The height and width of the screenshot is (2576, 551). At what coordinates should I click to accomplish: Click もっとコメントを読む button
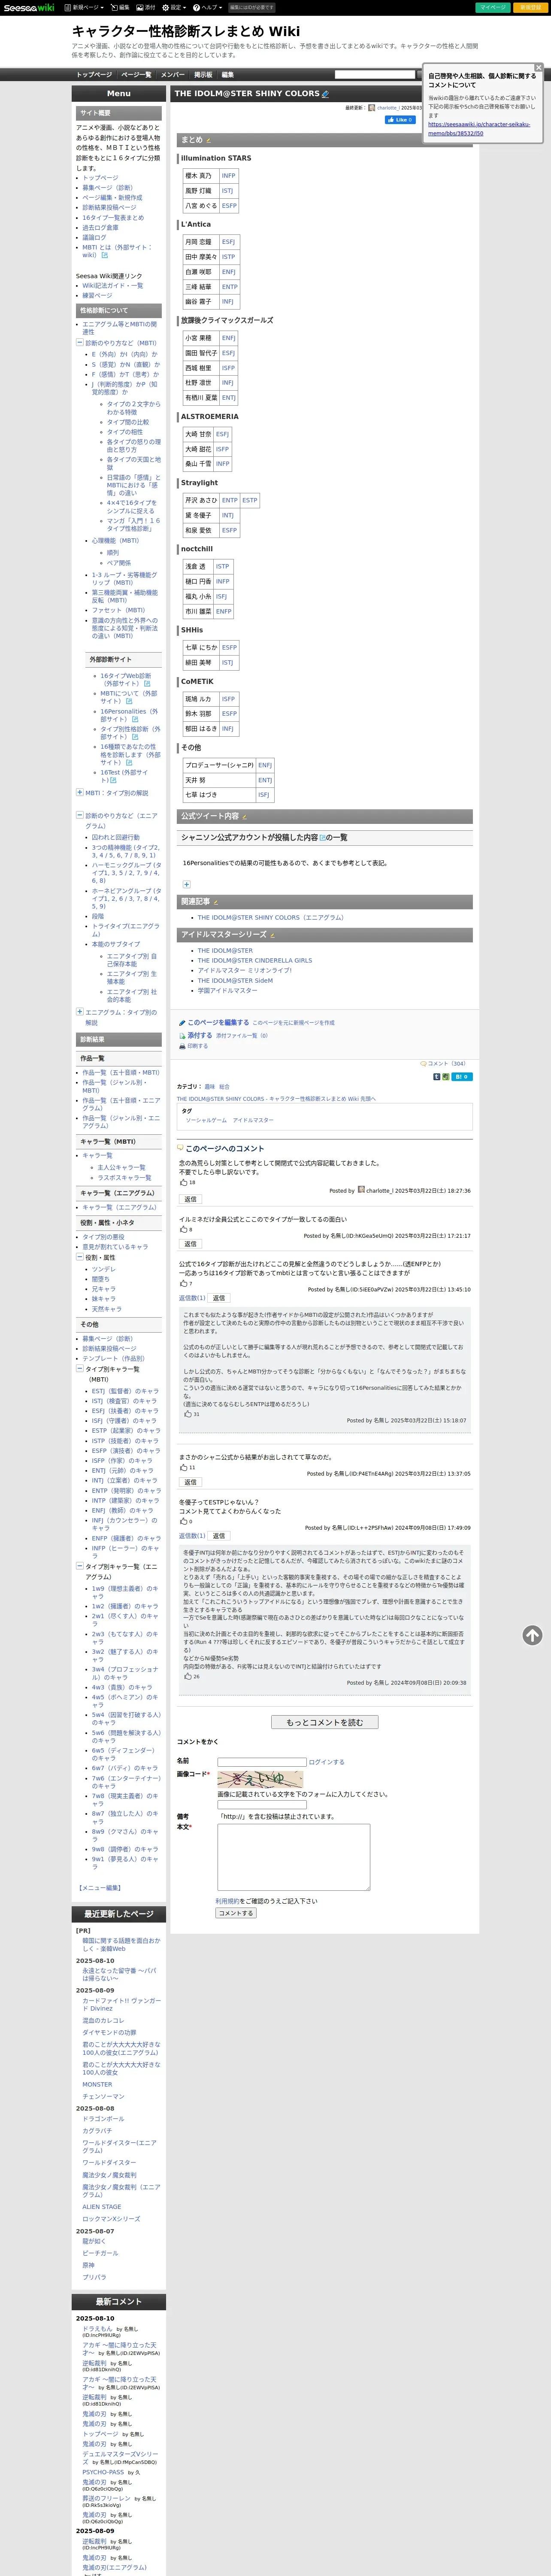[x=325, y=1722]
